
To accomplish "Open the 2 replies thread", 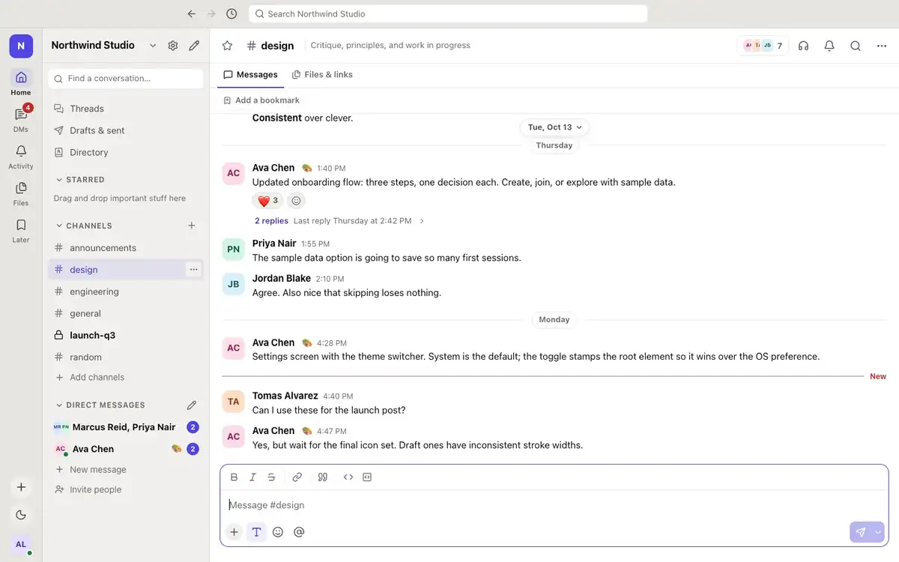I will pos(271,221).
